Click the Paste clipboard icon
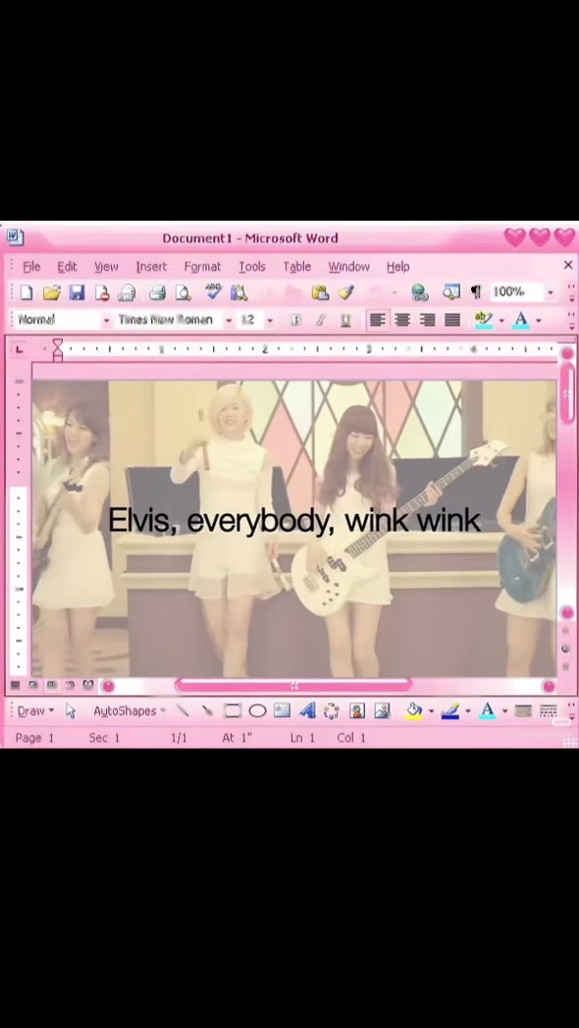 tap(320, 291)
